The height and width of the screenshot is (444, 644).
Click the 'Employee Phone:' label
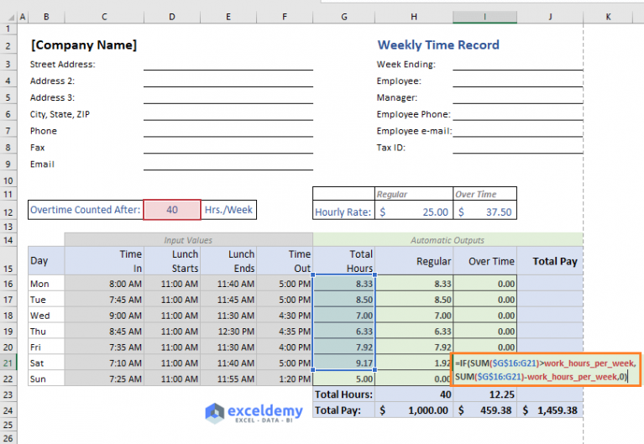[414, 115]
